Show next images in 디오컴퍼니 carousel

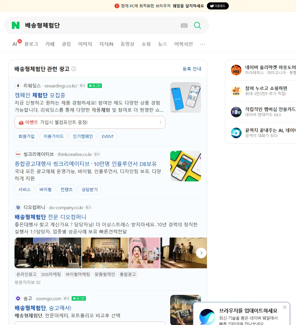point(201,253)
